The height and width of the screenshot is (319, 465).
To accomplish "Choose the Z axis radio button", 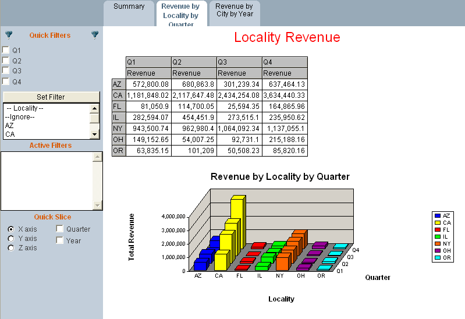I will coord(11,248).
